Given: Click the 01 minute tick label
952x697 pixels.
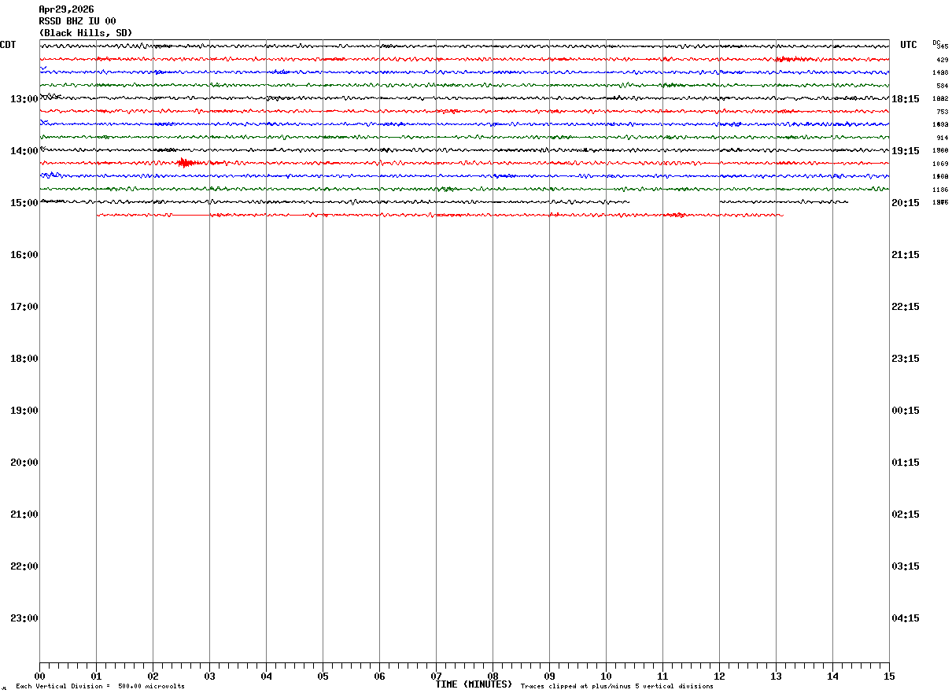Looking at the screenshot, I should tap(96, 677).
